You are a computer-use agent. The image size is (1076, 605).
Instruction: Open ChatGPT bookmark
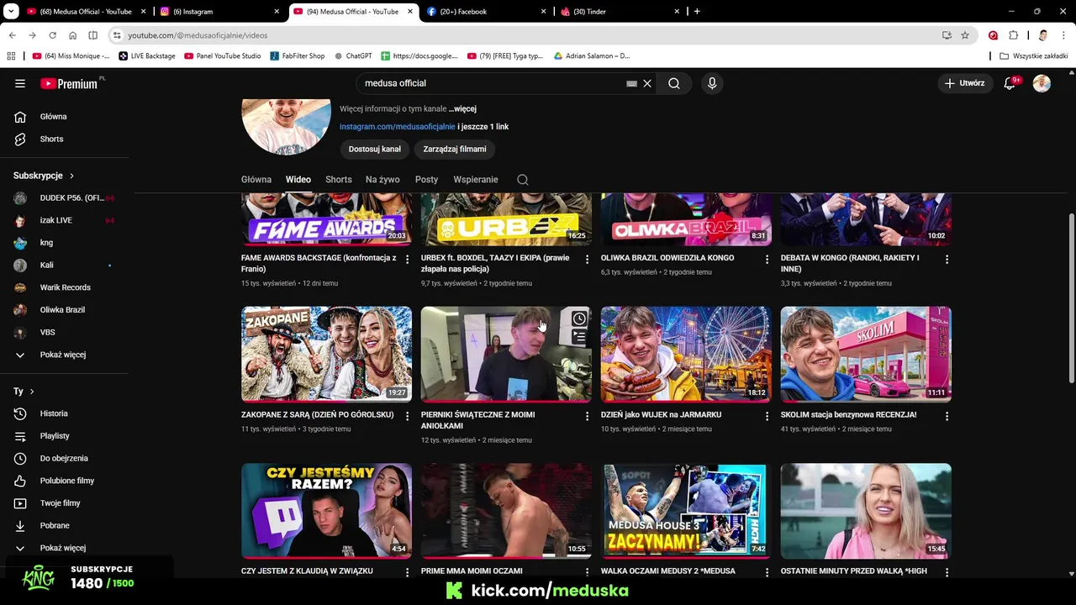353,56
